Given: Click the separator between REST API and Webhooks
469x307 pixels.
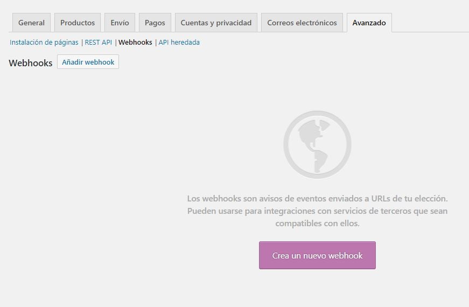Looking at the screenshot, I should point(115,42).
